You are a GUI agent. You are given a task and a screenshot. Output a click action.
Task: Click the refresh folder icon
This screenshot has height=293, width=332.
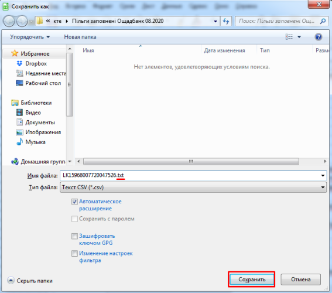[226, 21]
